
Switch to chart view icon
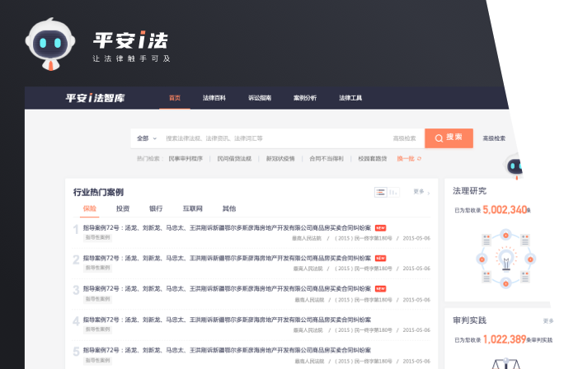(x=393, y=192)
